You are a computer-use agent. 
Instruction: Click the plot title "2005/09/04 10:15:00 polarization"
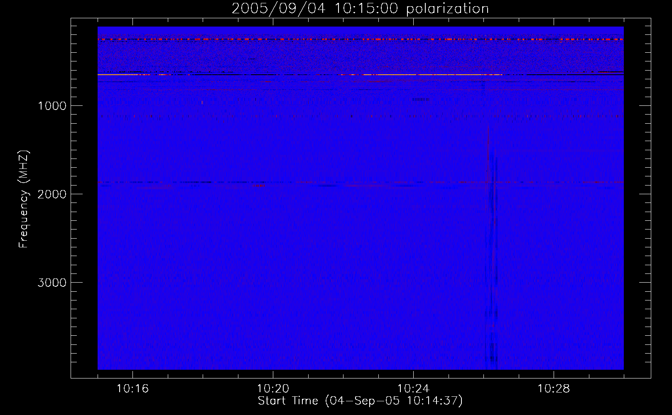pyautogui.click(x=360, y=9)
